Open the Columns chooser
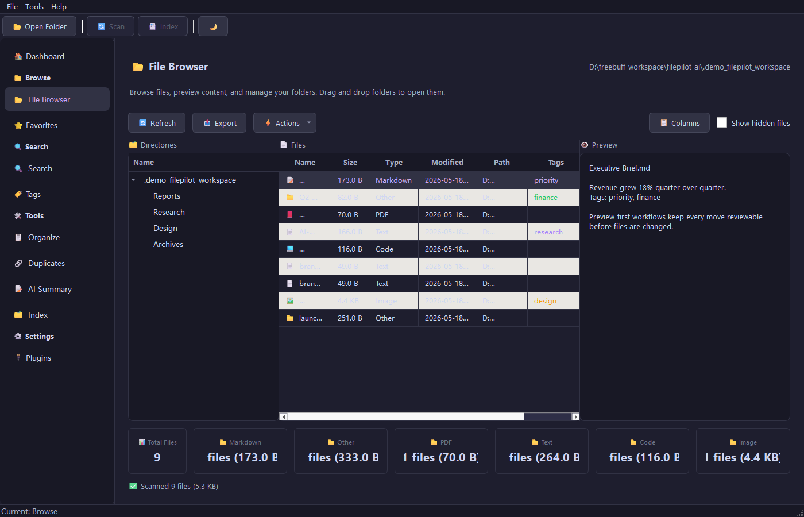 679,123
